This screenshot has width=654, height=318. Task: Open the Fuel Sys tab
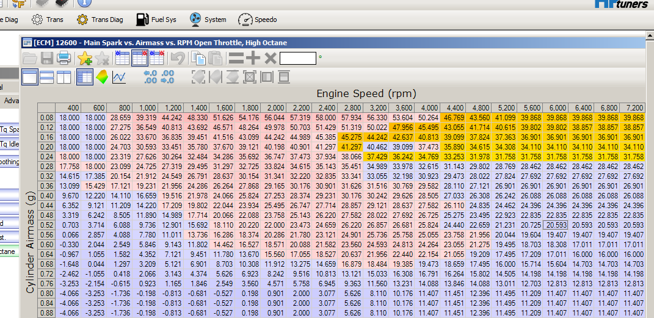[156, 20]
